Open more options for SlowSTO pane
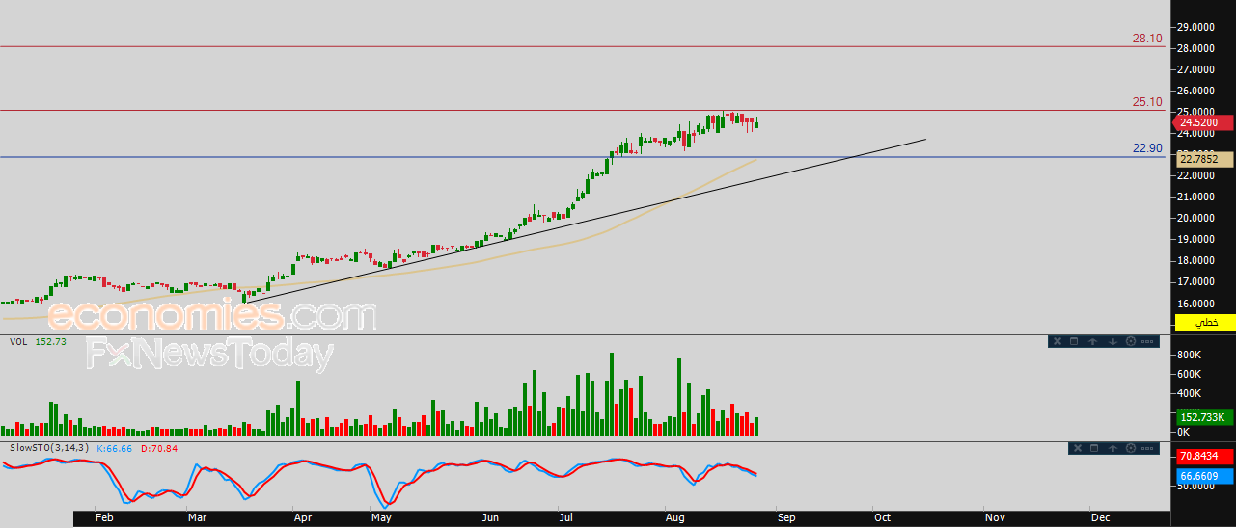This screenshot has width=1236, height=528. coord(1147,448)
